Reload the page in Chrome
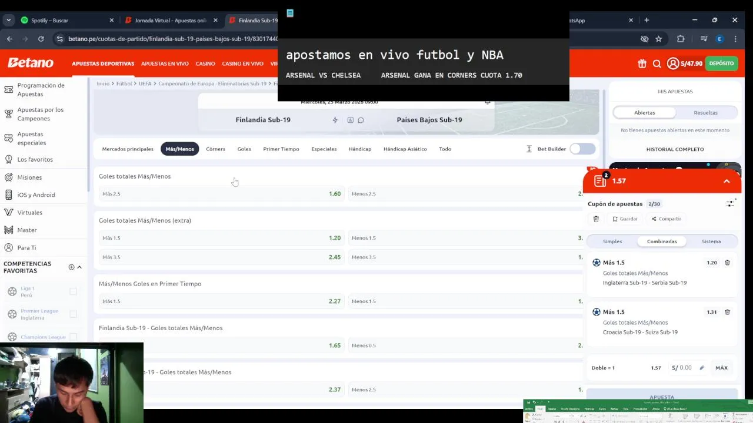The image size is (753, 423). (x=41, y=39)
